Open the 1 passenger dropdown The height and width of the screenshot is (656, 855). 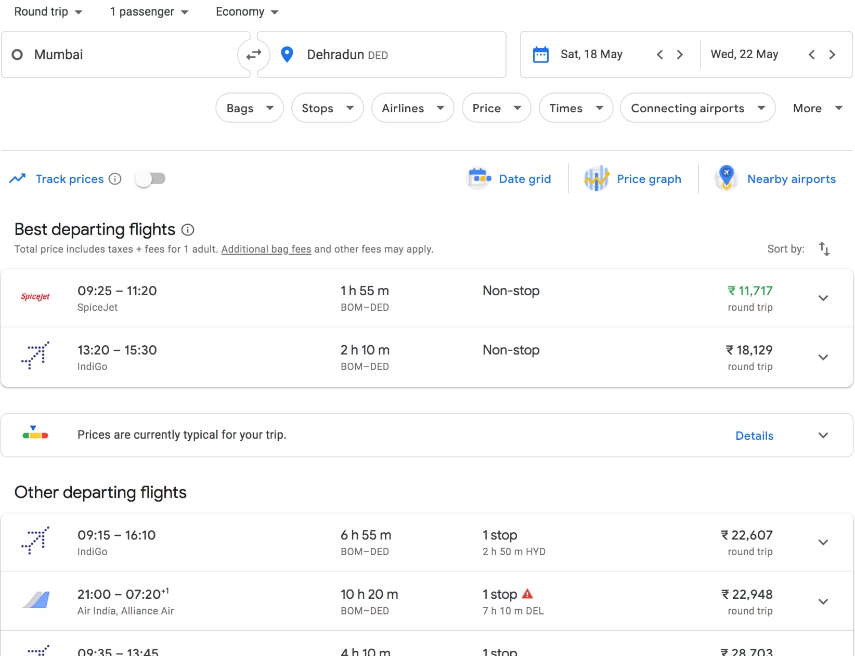click(149, 11)
